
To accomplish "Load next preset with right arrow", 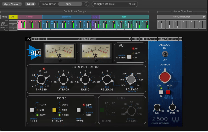I will coord(143,39).
